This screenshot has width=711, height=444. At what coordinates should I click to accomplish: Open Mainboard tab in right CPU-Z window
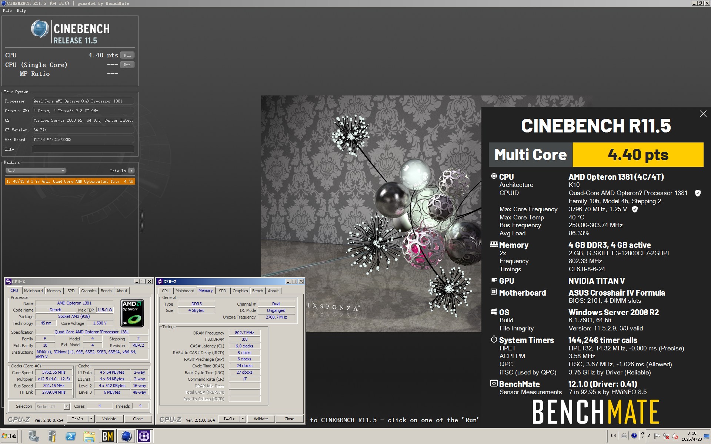tap(185, 291)
